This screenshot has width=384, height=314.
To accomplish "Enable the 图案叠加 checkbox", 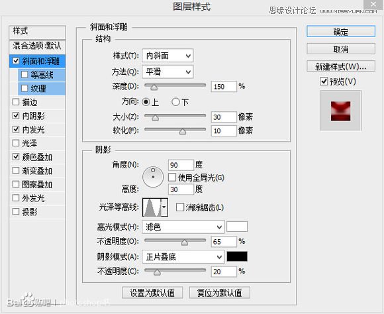I will (16, 184).
